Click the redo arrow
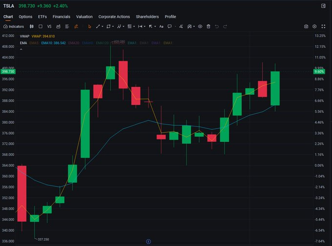Image resolution: width=332 pixels, height=246 pixels. click(x=225, y=26)
